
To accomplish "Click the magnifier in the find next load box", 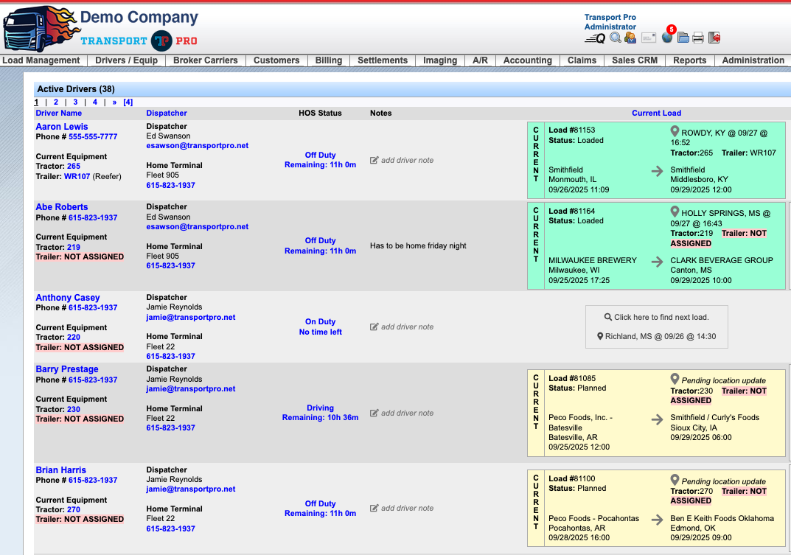I will tap(608, 317).
